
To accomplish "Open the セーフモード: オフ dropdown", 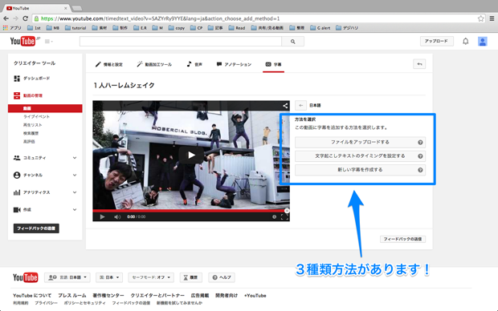I will [151, 277].
